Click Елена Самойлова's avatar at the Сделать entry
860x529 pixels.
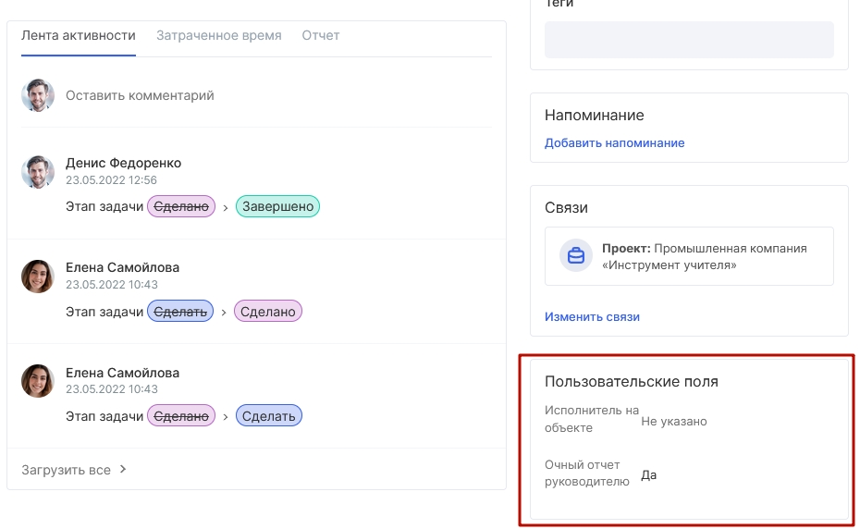(x=38, y=381)
